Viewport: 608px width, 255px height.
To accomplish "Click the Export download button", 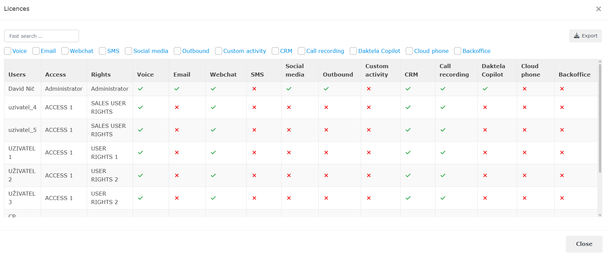I will [585, 36].
